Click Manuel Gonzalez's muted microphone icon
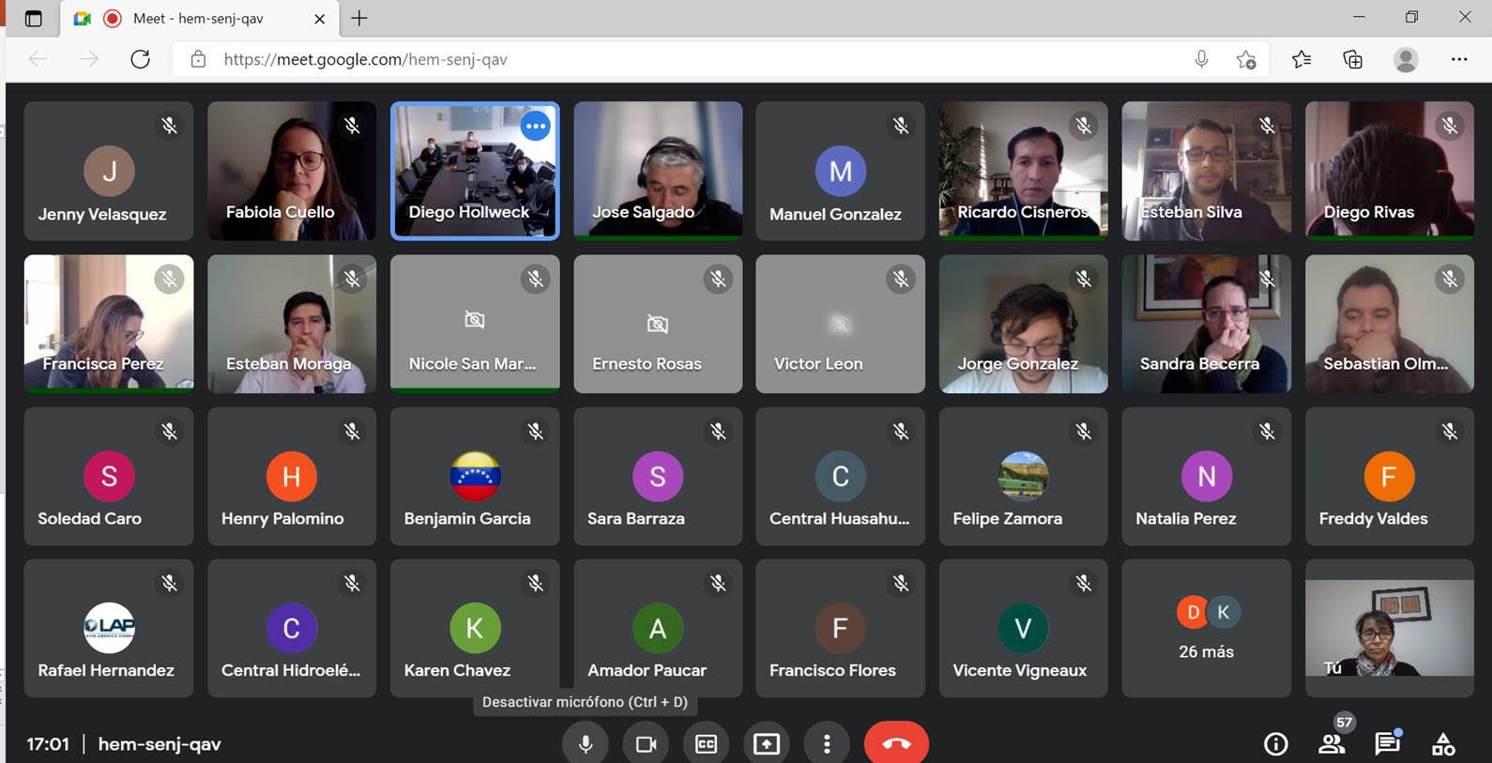The width and height of the screenshot is (1492, 763). tap(901, 126)
